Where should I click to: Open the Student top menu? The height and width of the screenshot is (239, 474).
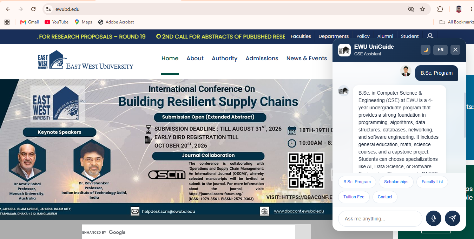(410, 36)
